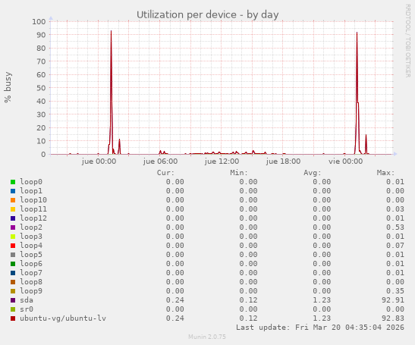Click the loop11 max value 0.03
This screenshot has height=345, width=415.
[x=395, y=209]
